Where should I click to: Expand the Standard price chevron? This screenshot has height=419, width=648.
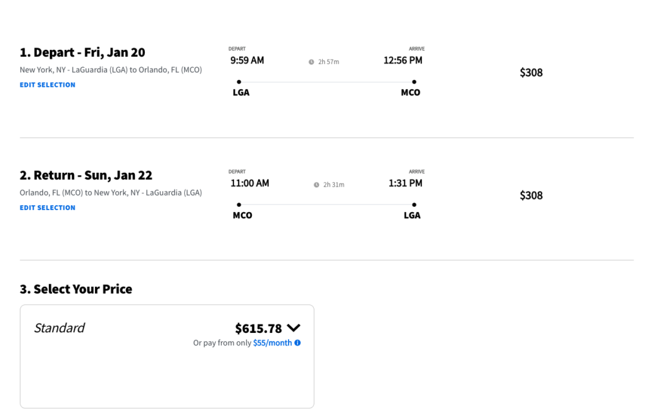coord(294,328)
